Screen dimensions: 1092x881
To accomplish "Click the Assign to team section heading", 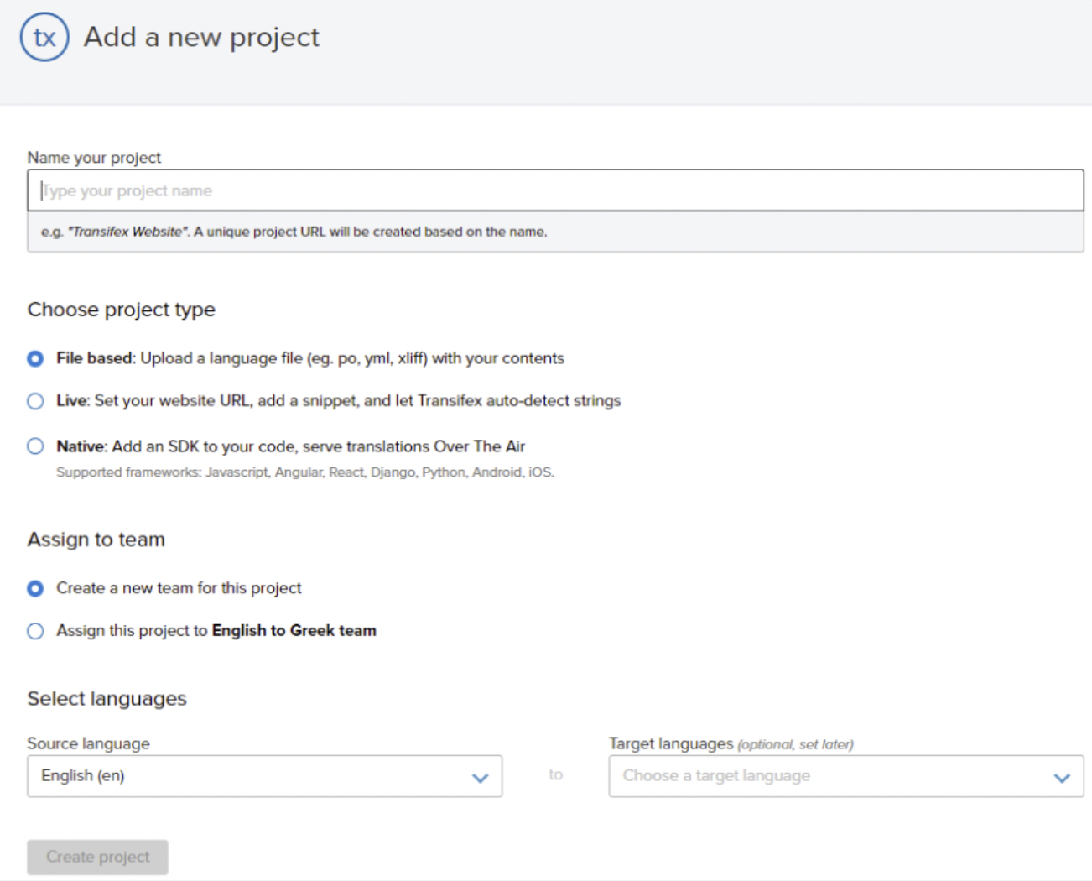I will [x=96, y=540].
